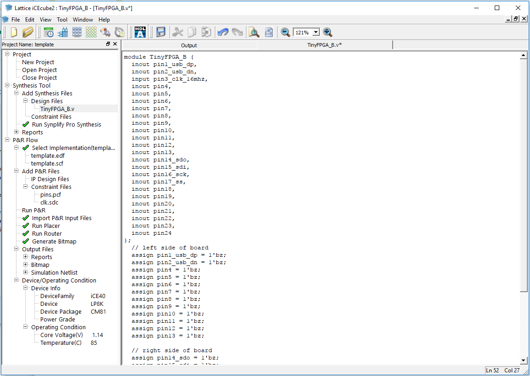530x376 pixels.
Task: Select Generate Bitmap in P&R flow
Action: coord(54,241)
